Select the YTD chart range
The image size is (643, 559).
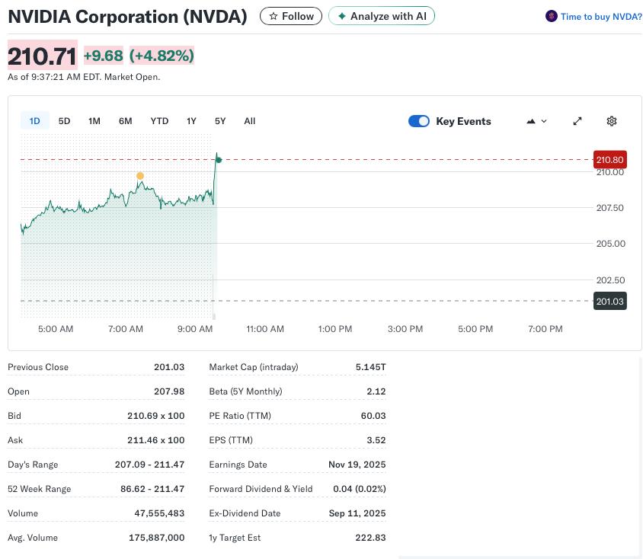click(159, 121)
